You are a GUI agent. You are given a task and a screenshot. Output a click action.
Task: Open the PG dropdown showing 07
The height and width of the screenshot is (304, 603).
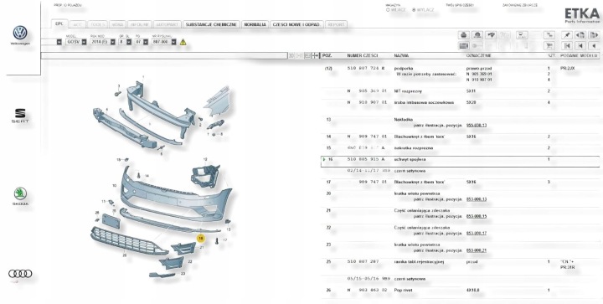142,42
